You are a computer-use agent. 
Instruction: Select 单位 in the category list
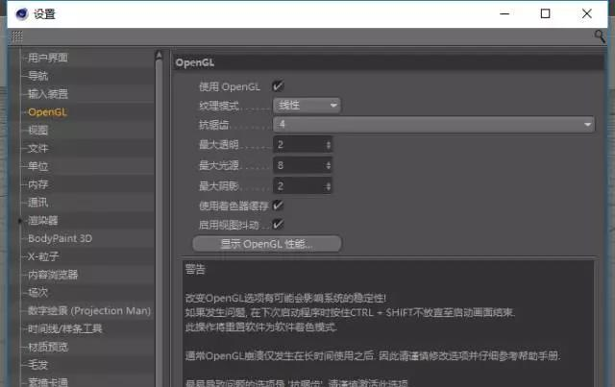pos(38,166)
